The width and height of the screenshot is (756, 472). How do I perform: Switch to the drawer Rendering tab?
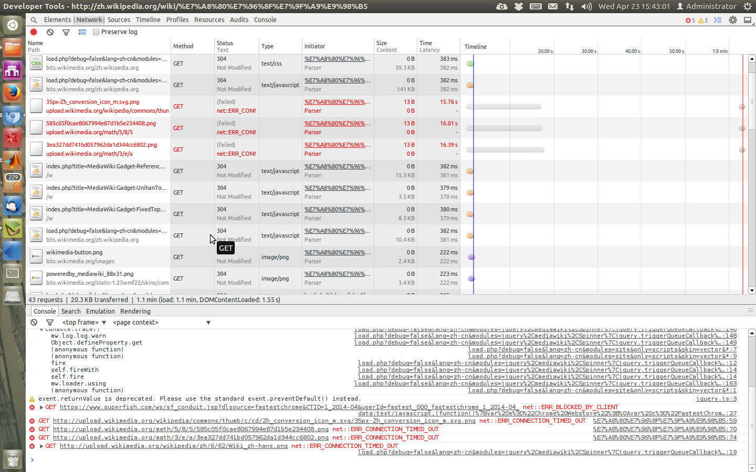tap(135, 312)
